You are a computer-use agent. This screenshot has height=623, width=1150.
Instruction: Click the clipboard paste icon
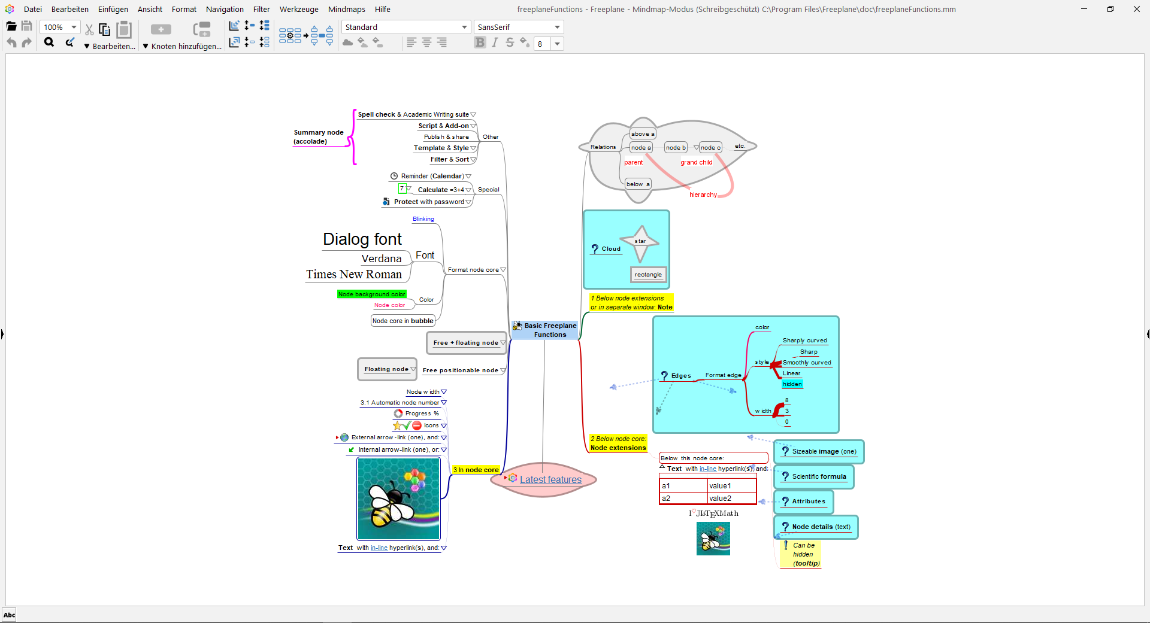[124, 29]
